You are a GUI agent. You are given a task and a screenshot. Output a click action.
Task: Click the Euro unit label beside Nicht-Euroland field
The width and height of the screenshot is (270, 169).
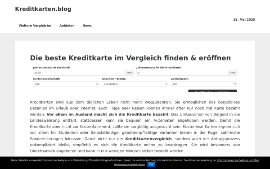pos(233,73)
